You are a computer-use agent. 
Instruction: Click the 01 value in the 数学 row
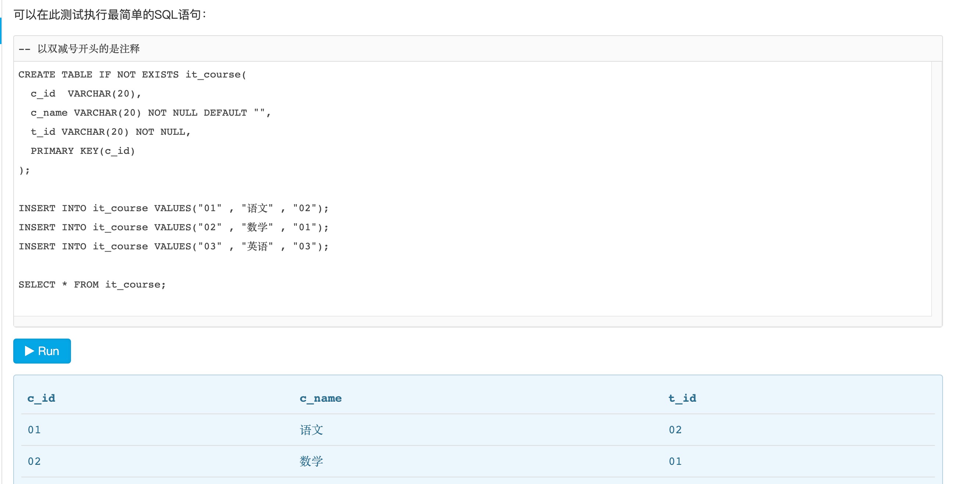click(675, 462)
